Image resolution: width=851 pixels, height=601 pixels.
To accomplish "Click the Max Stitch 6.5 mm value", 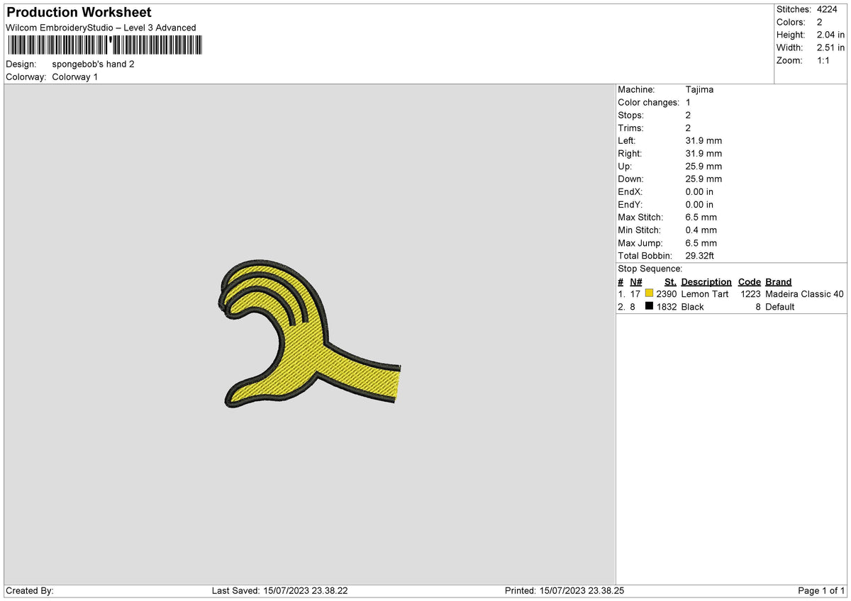I will click(x=702, y=217).
